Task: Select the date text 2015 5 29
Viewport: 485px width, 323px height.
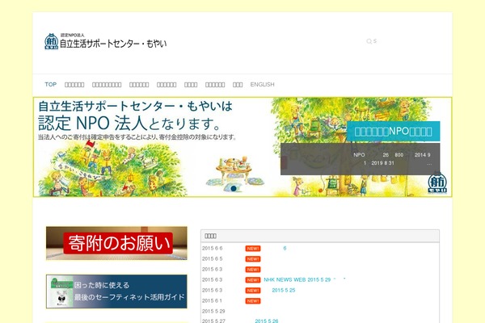Action: click(x=213, y=311)
